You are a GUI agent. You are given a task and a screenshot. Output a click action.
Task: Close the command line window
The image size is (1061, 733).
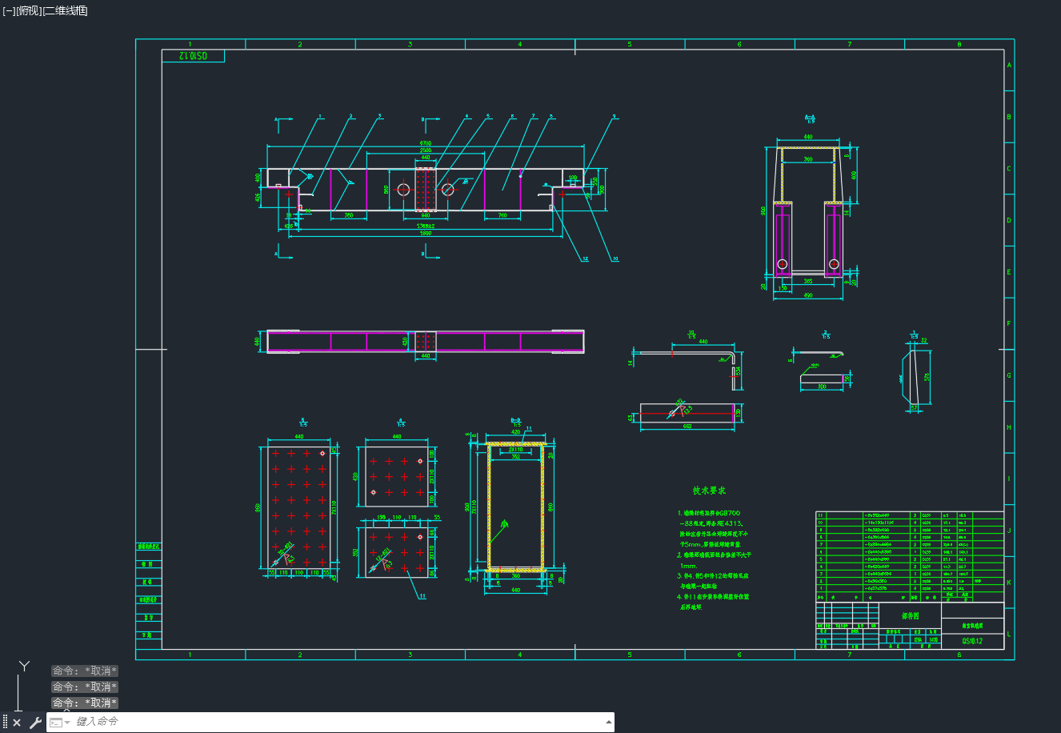pyautogui.click(x=17, y=723)
